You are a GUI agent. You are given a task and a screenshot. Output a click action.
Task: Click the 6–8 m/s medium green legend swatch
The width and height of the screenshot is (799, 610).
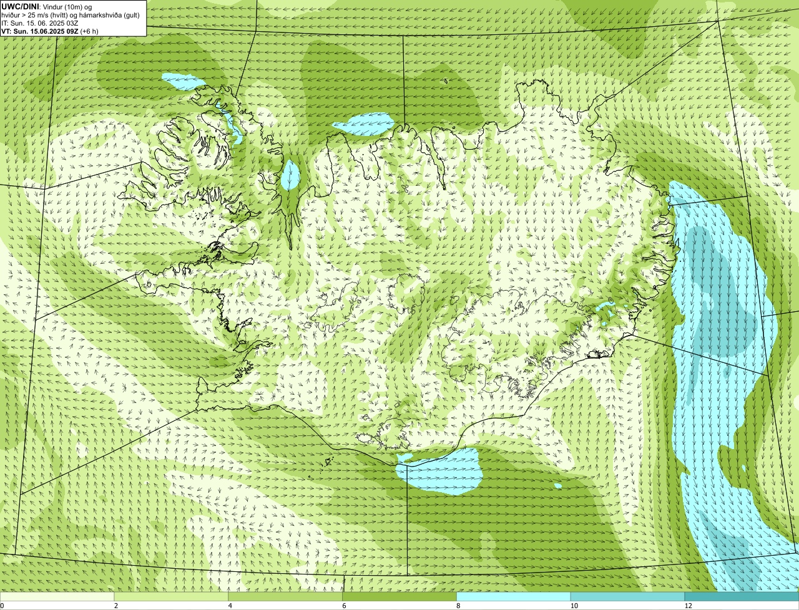click(x=399, y=596)
